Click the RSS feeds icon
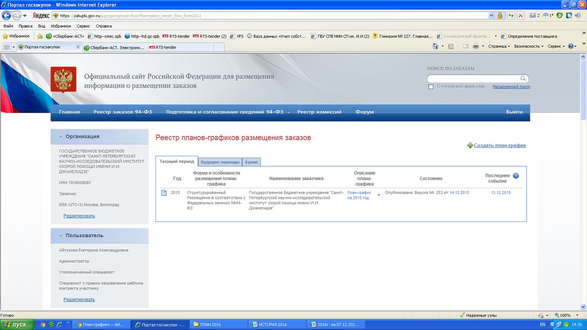This screenshot has height=330, width=587. click(451, 46)
